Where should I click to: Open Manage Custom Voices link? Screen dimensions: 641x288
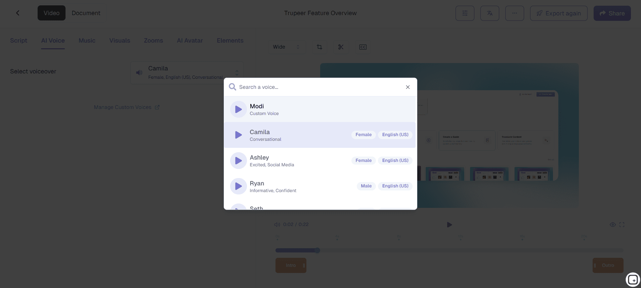coord(127,107)
